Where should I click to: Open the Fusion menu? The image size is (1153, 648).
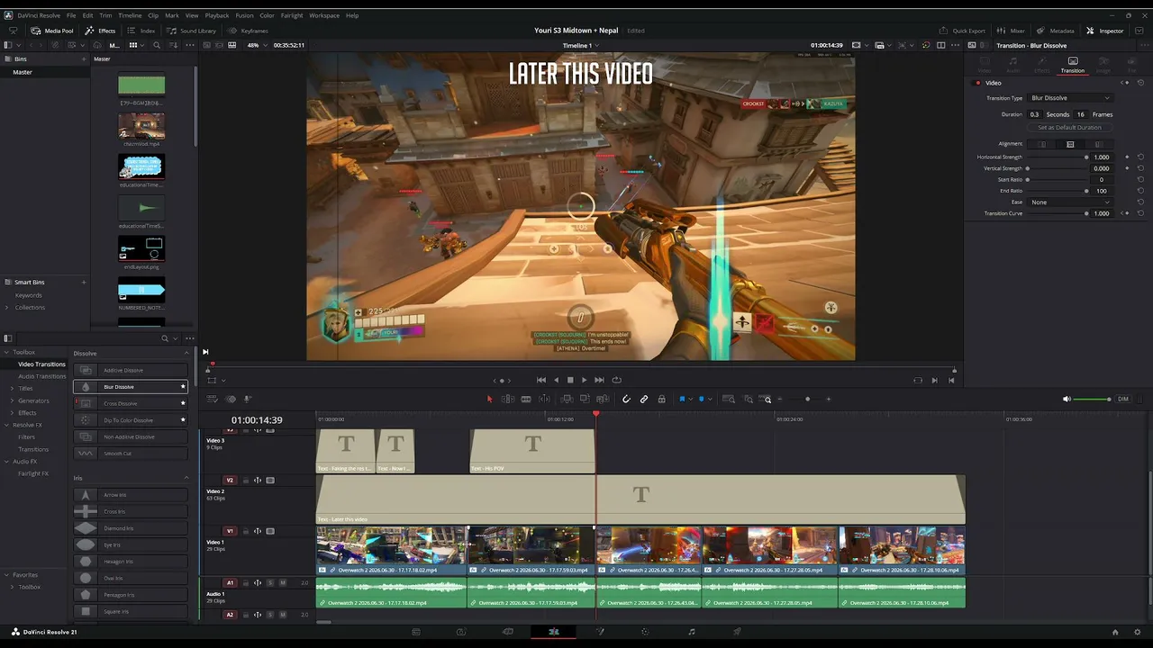click(244, 15)
